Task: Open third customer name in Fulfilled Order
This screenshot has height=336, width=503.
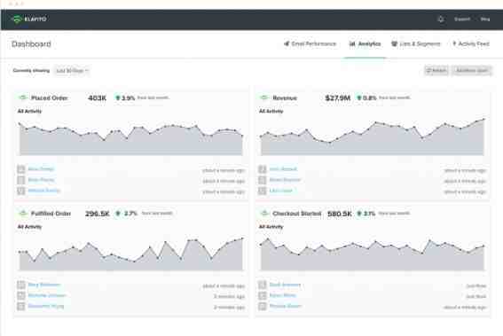Action: [x=46, y=307]
